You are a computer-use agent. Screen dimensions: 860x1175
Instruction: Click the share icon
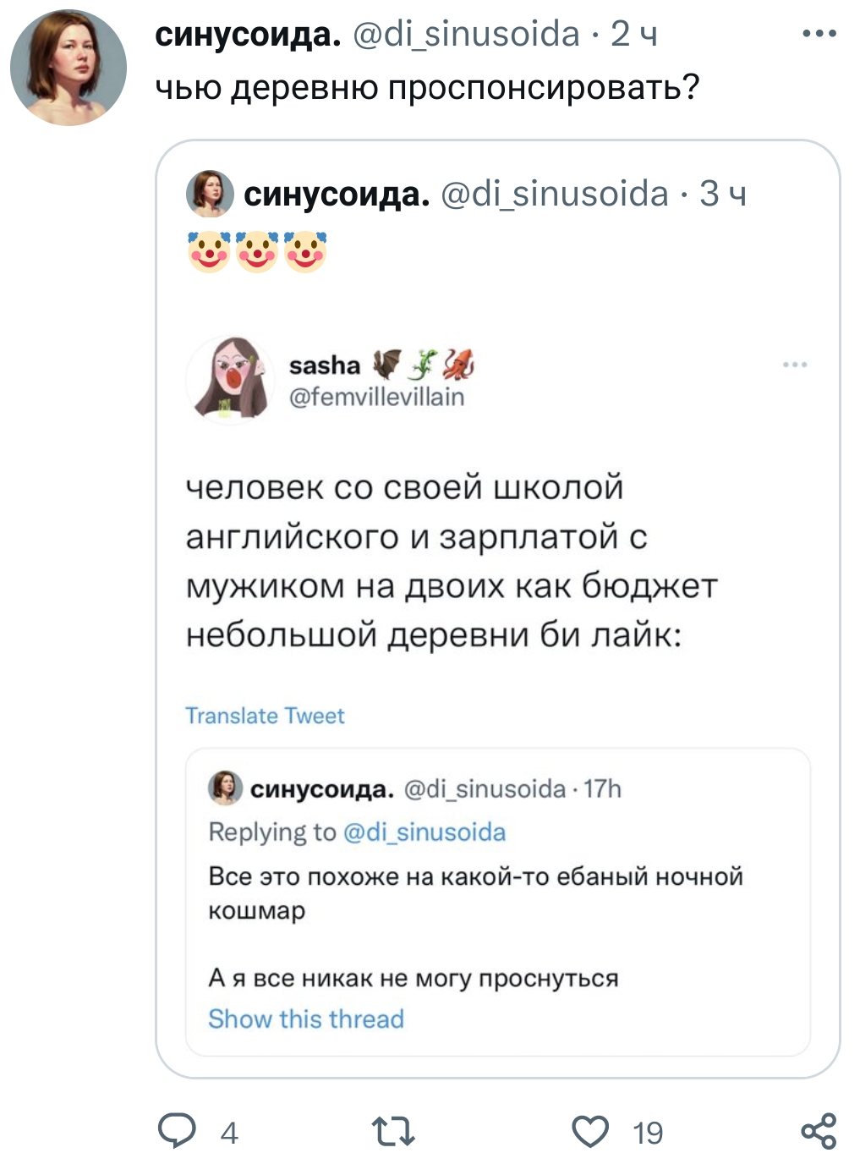tap(819, 1131)
